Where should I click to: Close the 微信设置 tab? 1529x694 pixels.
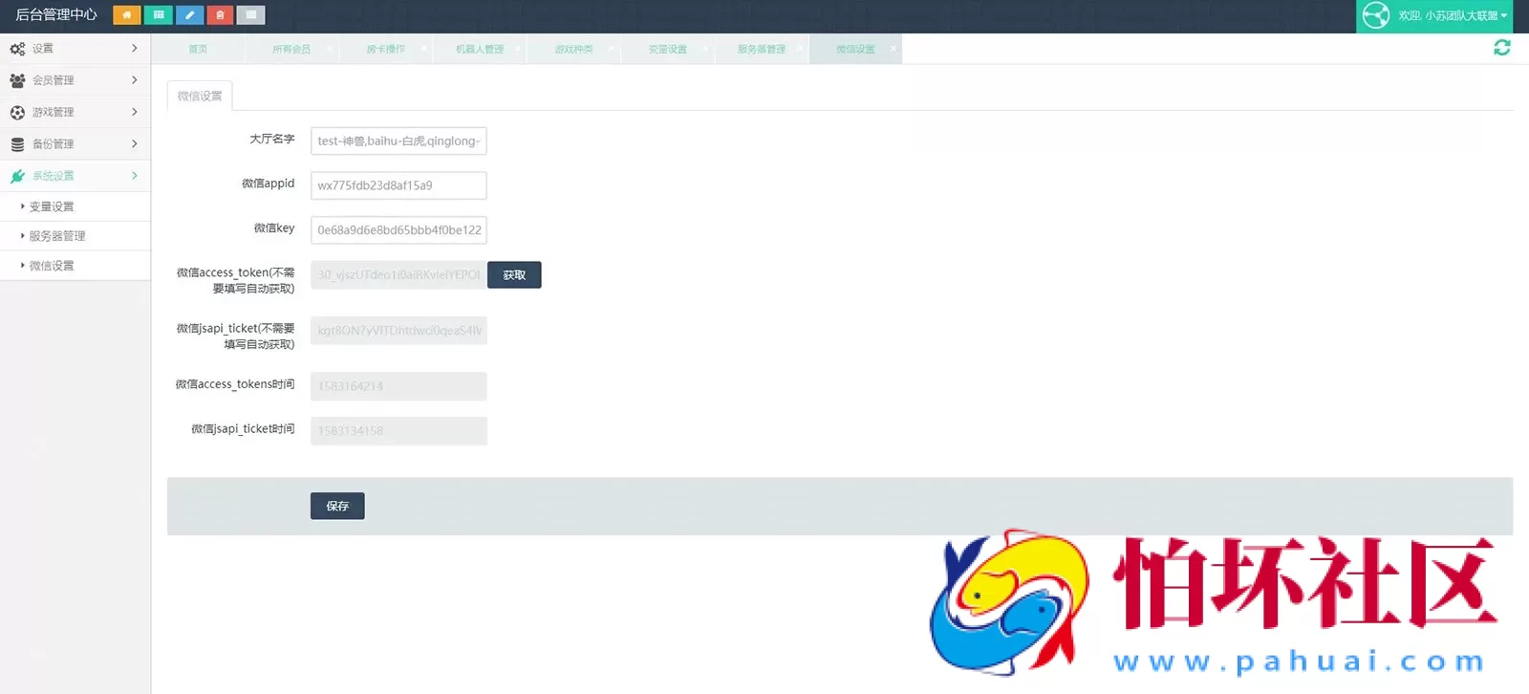[894, 49]
